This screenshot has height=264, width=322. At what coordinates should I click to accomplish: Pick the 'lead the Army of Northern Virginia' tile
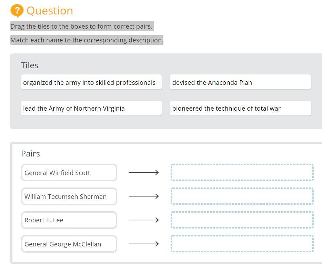(91, 108)
